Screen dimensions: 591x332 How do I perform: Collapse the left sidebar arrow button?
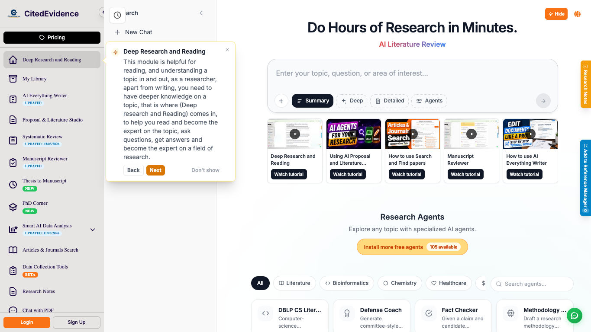tap(102, 12)
